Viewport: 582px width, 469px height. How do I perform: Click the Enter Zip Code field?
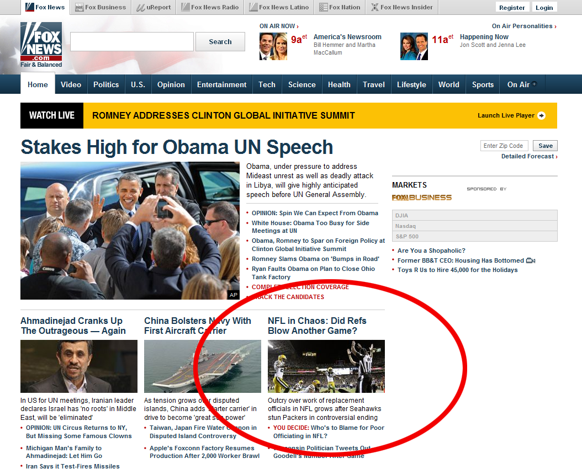pos(504,146)
